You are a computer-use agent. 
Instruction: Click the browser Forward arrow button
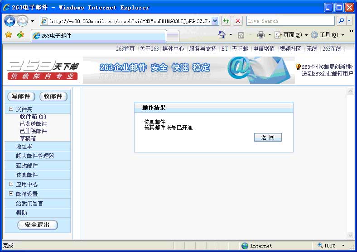click(x=22, y=21)
